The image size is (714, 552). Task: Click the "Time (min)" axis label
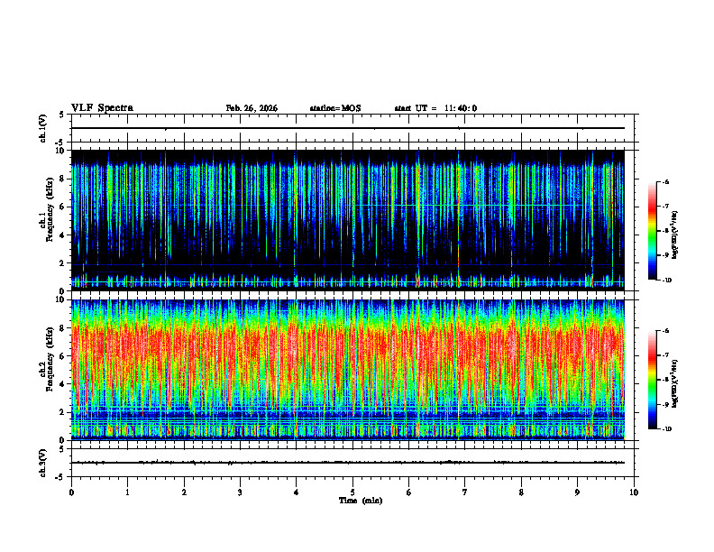pos(361,501)
